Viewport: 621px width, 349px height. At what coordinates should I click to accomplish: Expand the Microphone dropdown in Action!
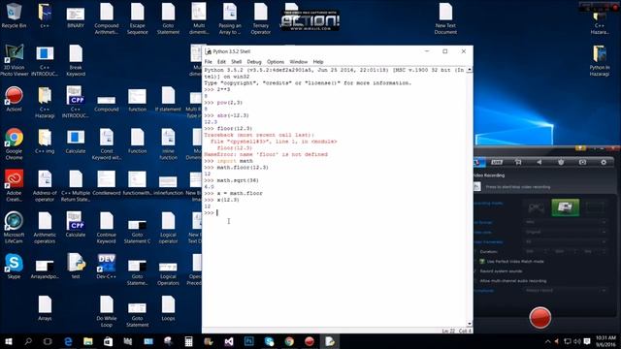[565, 291]
